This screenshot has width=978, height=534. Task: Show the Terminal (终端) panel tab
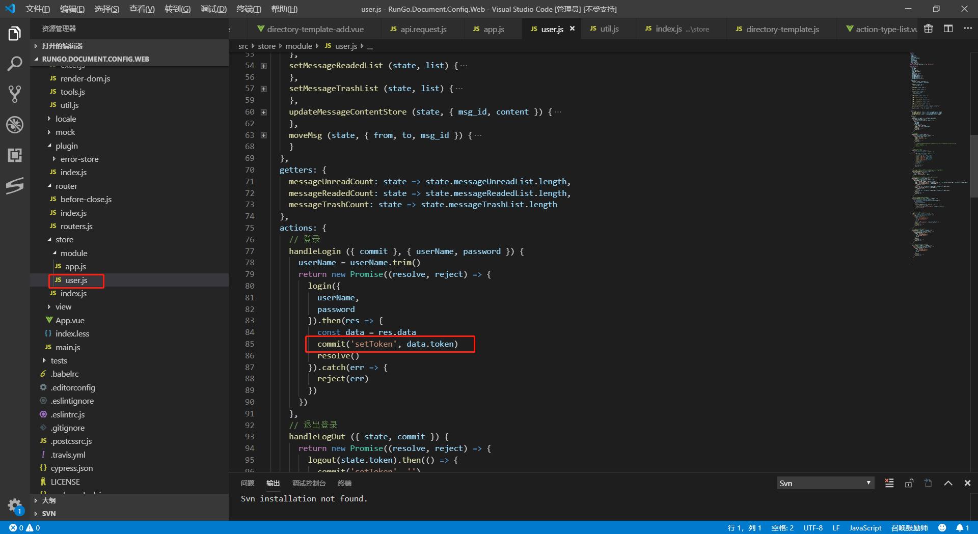click(344, 483)
